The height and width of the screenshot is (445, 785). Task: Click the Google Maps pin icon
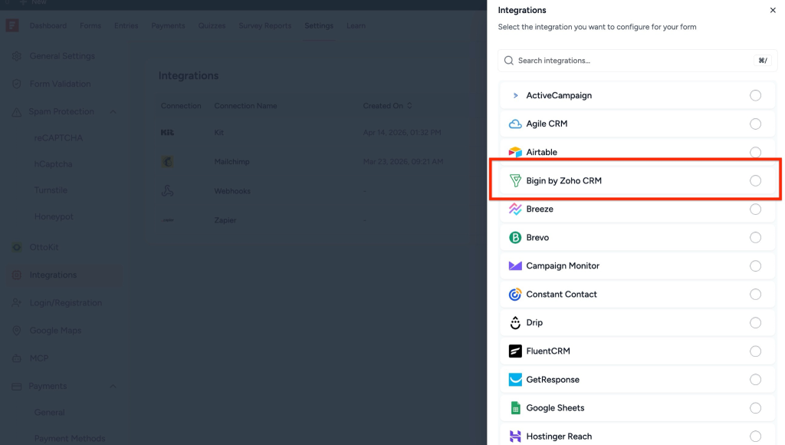click(17, 331)
